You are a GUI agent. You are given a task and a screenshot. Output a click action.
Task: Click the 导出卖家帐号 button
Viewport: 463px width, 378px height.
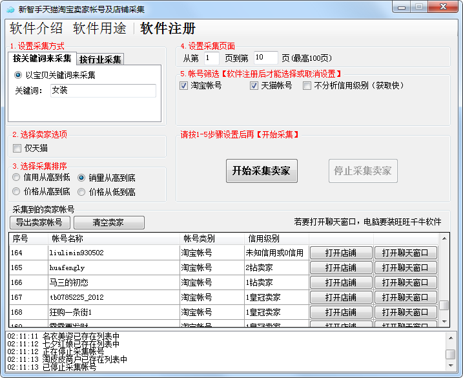pyautogui.click(x=39, y=222)
